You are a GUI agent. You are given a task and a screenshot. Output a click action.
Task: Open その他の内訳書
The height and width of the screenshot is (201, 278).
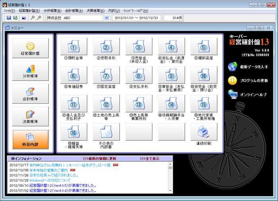tap(106, 132)
